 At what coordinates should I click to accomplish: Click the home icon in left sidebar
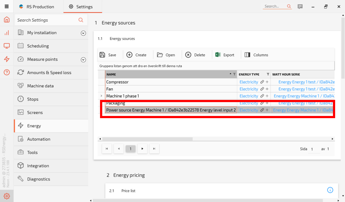[7, 20]
